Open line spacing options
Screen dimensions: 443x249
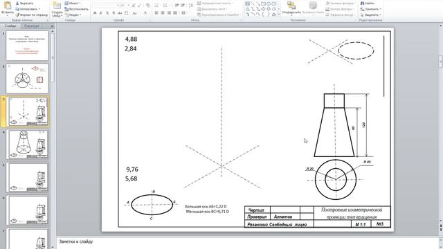coord(191,6)
